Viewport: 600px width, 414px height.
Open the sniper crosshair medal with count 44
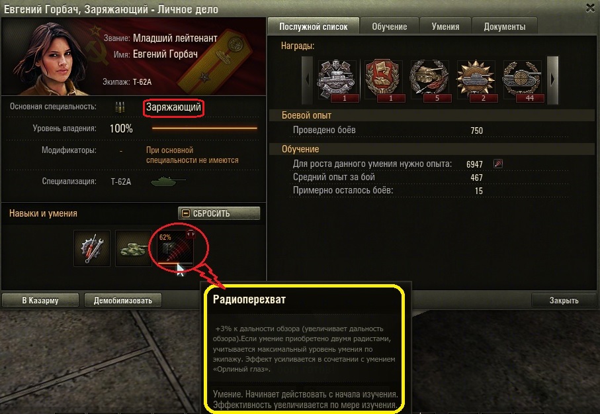coord(522,81)
